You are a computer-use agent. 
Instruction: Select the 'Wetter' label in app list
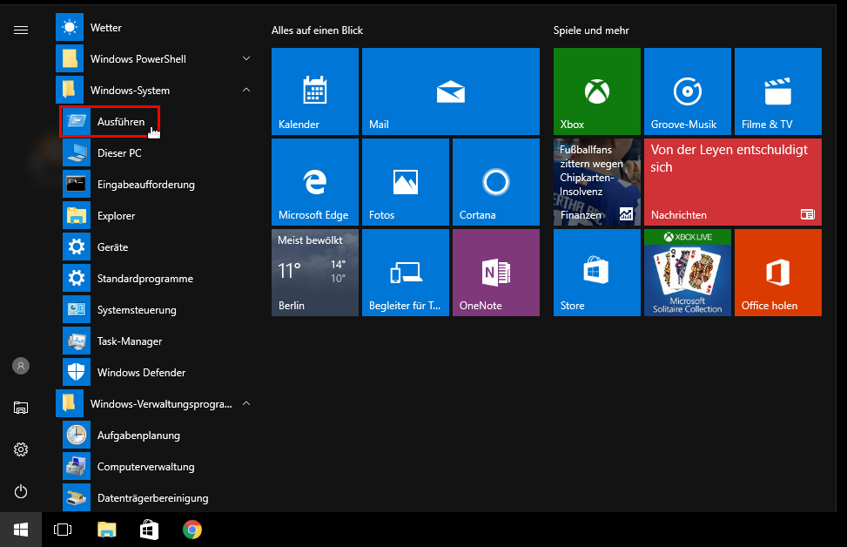click(x=106, y=28)
